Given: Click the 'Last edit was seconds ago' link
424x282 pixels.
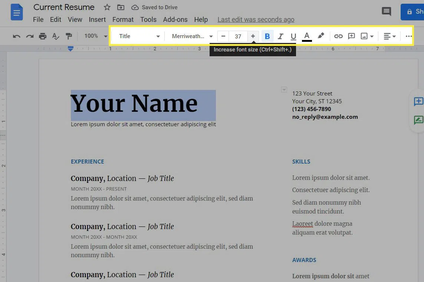Looking at the screenshot, I should tap(256, 20).
